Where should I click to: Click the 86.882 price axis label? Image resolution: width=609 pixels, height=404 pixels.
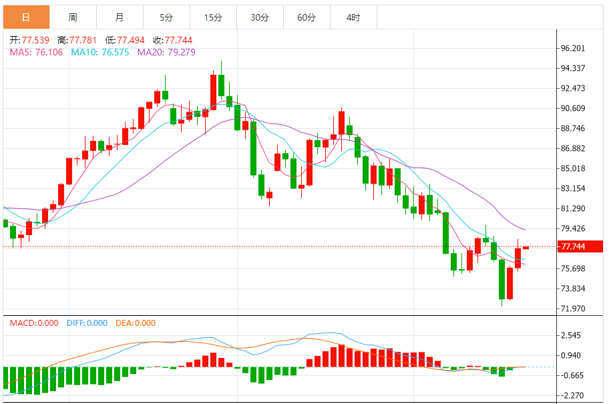(x=573, y=148)
